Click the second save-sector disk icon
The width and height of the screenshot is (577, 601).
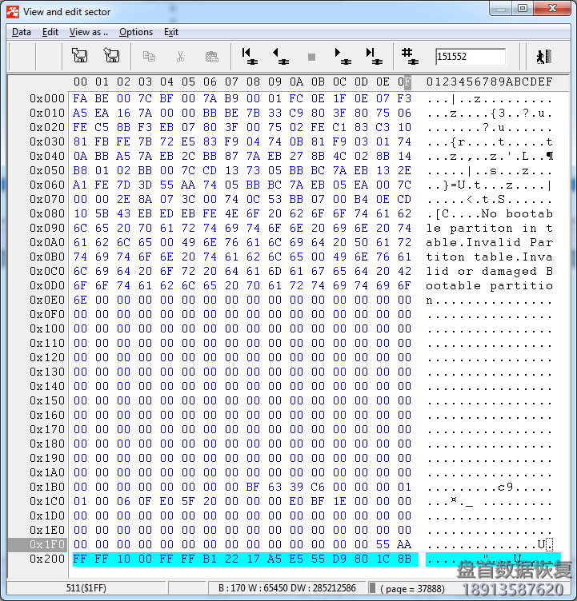112,56
